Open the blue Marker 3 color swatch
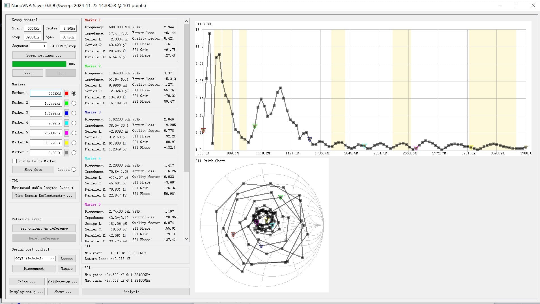The height and width of the screenshot is (304, 540). [66, 113]
